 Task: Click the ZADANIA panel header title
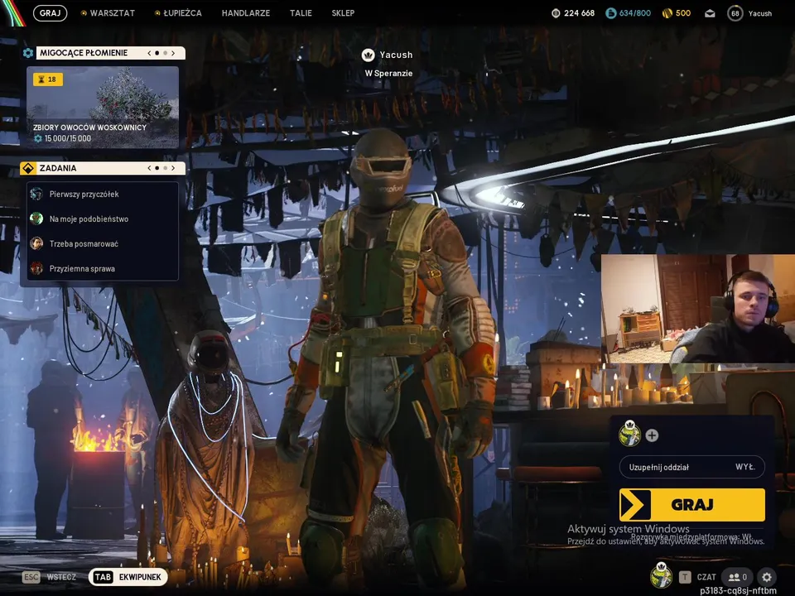coord(58,168)
